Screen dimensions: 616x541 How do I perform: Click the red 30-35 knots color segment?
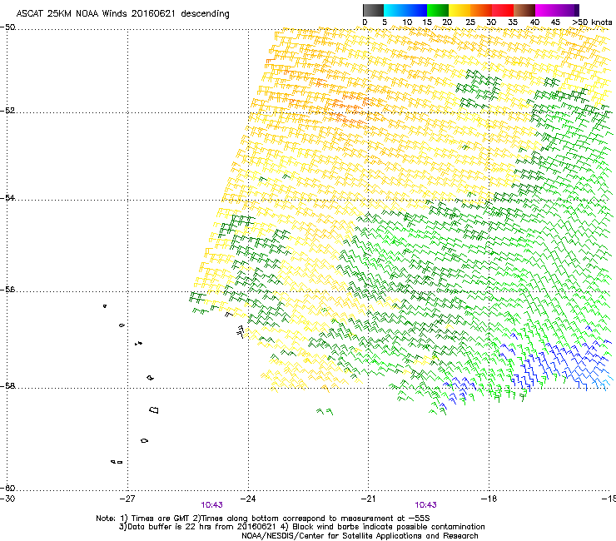pos(503,10)
